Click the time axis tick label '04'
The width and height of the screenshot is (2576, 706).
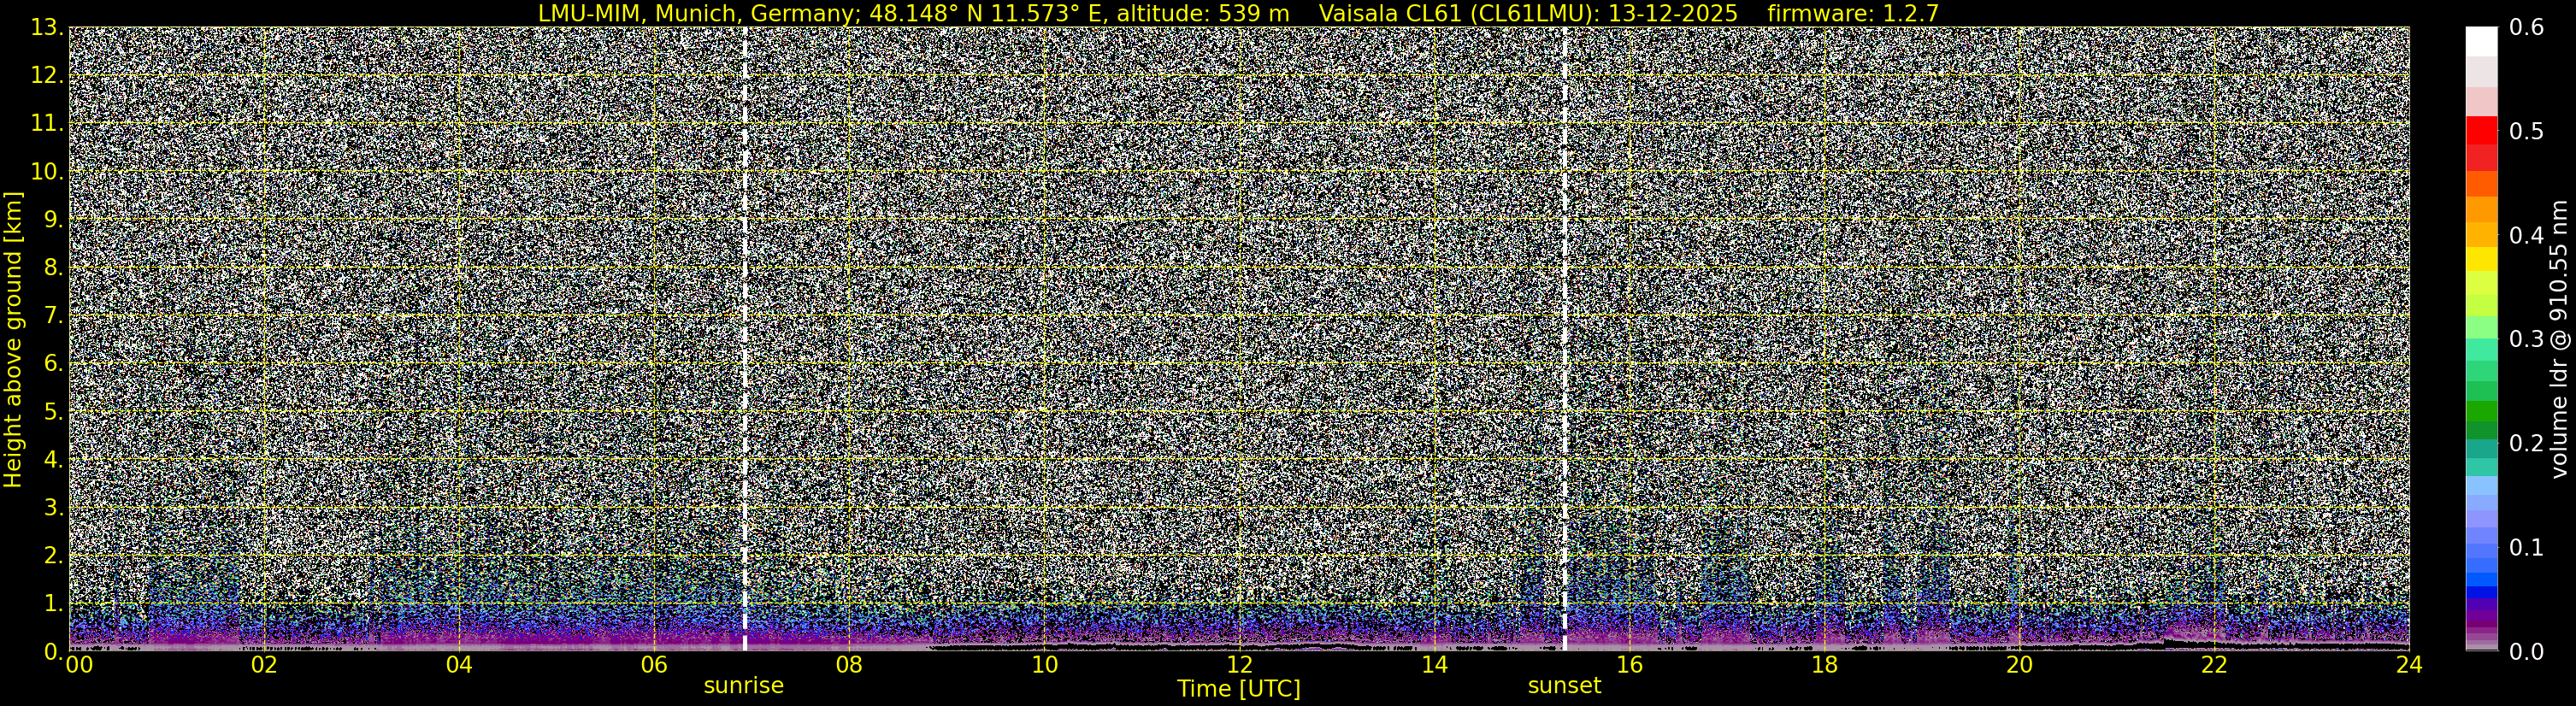(x=459, y=665)
